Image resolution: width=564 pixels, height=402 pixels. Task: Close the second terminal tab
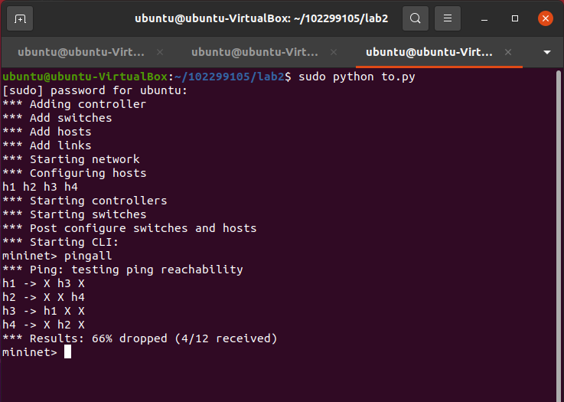click(334, 52)
